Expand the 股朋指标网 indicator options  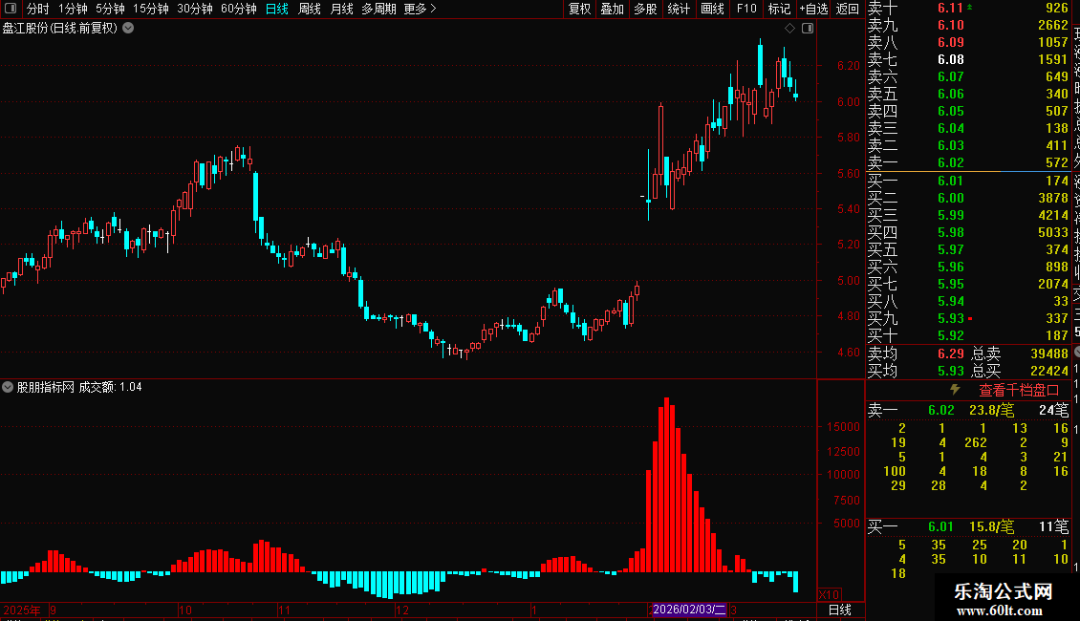point(8,387)
